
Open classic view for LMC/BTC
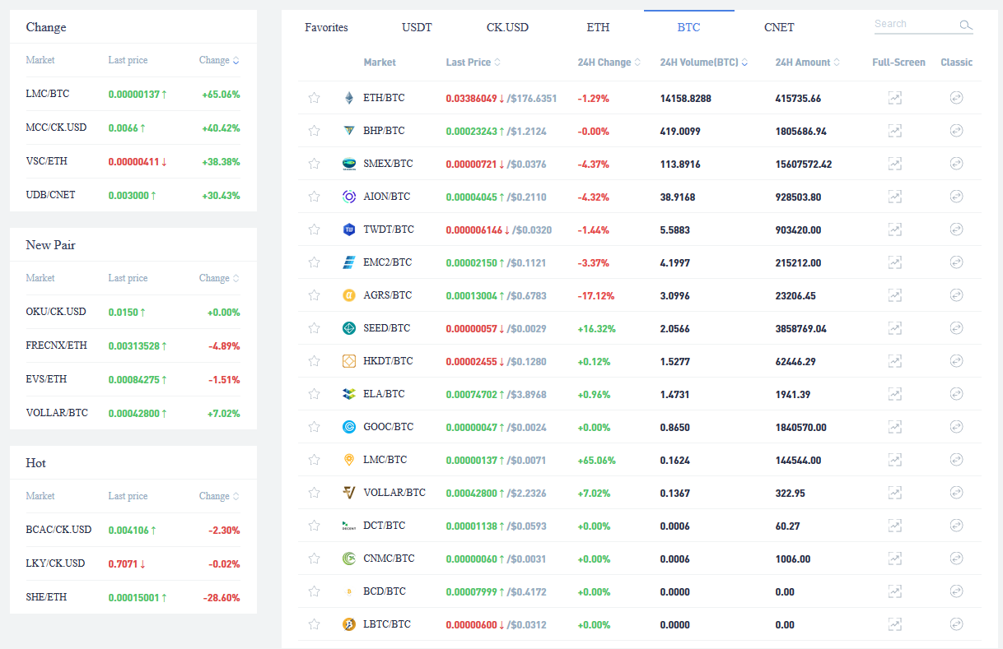(956, 460)
